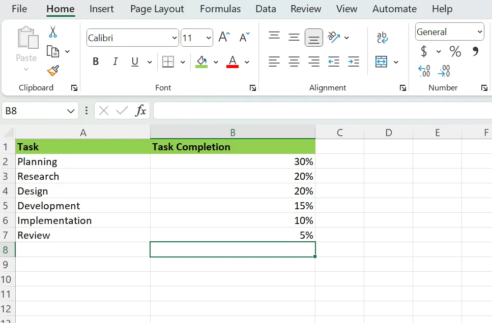Open the File tab
492x323 pixels.
coord(19,9)
